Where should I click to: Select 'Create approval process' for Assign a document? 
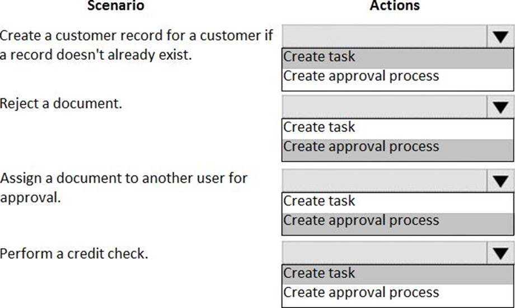click(361, 220)
